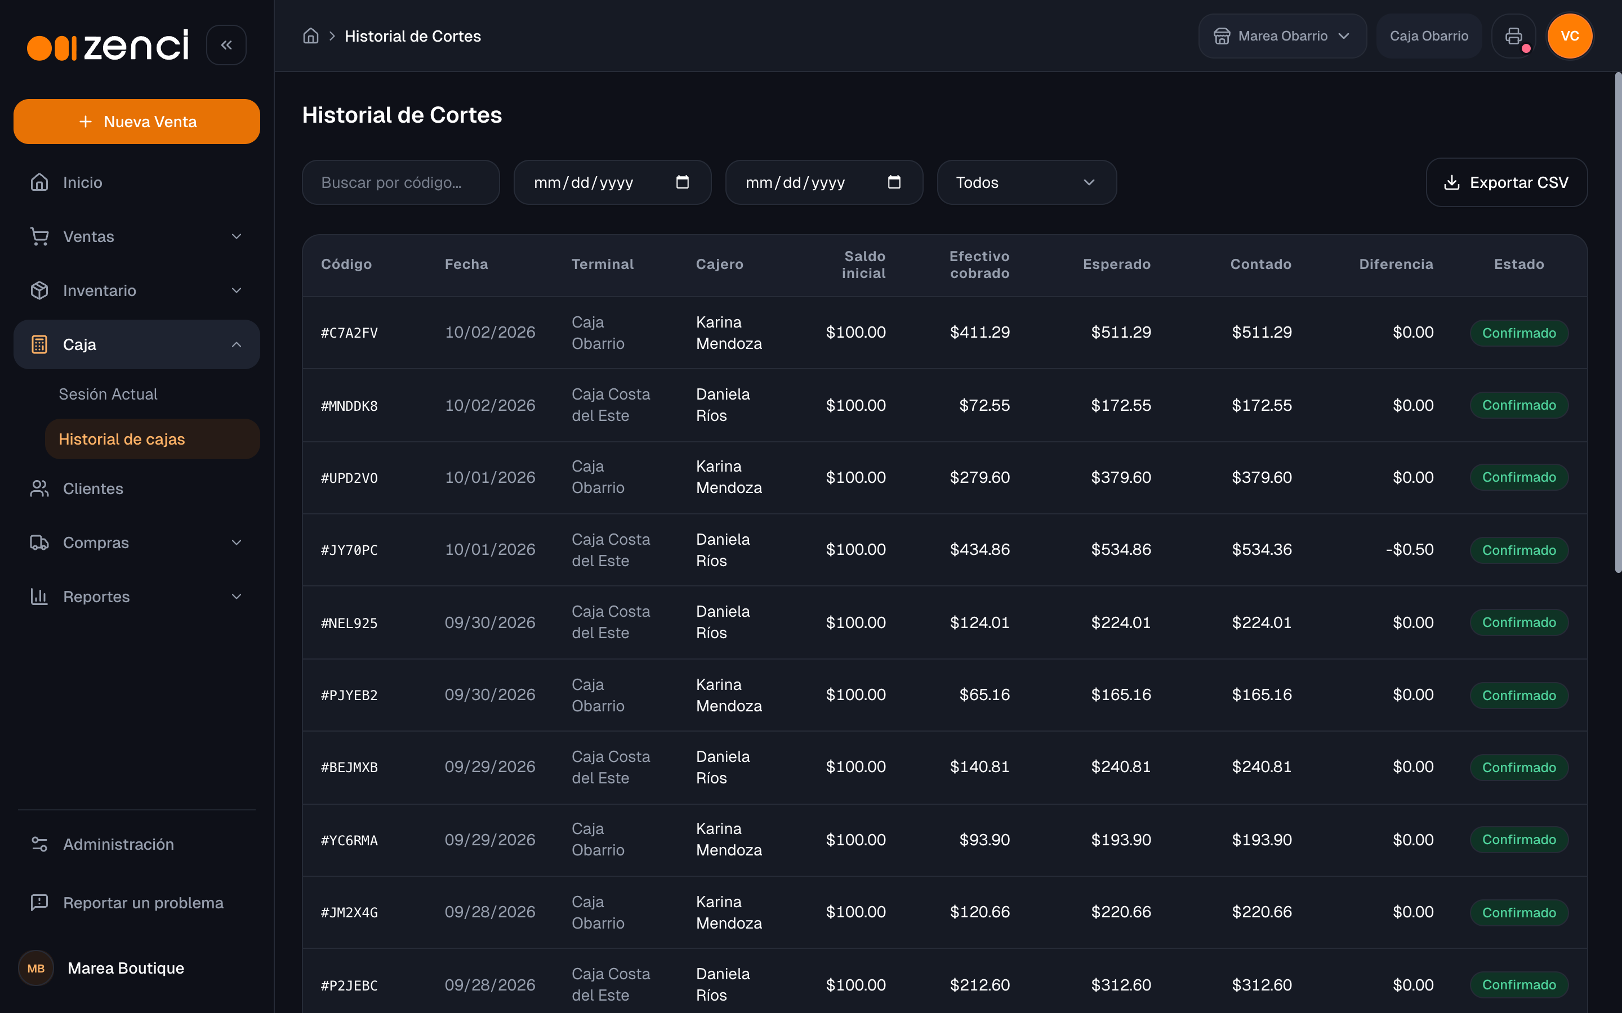Click the Caja calculator icon
The width and height of the screenshot is (1622, 1013).
39,344
